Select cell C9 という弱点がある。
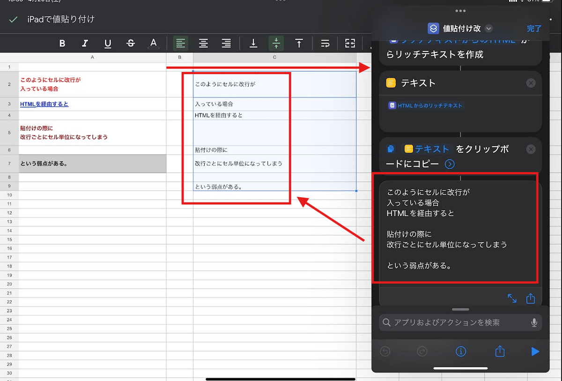This screenshot has width=562, height=381. pyautogui.click(x=274, y=187)
